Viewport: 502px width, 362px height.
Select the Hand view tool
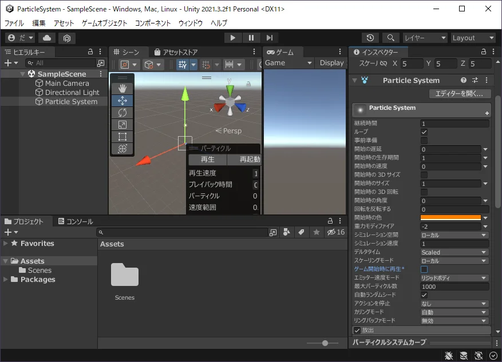pos(122,88)
